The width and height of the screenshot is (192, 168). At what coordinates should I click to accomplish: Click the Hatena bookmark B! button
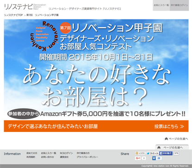point(154,158)
